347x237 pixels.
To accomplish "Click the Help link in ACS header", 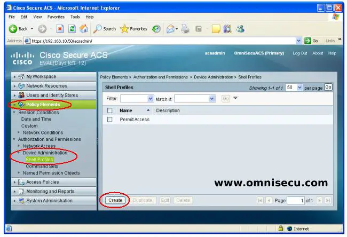I will pos(332,53).
